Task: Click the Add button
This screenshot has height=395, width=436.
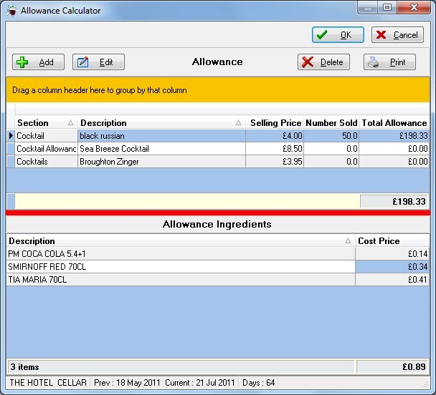Action: [x=38, y=62]
